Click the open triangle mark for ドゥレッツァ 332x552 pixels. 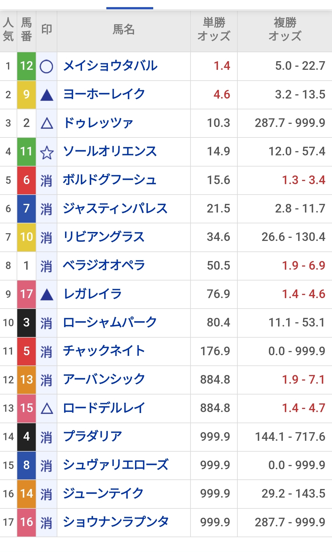pyautogui.click(x=47, y=124)
